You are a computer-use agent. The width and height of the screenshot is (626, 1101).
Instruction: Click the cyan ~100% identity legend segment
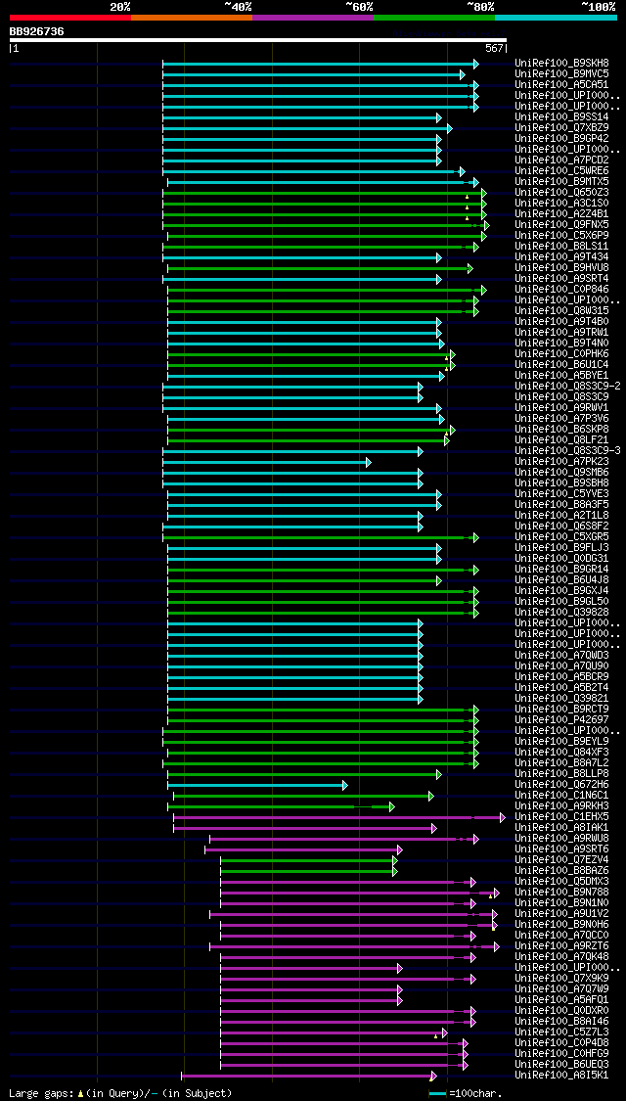(556, 17)
